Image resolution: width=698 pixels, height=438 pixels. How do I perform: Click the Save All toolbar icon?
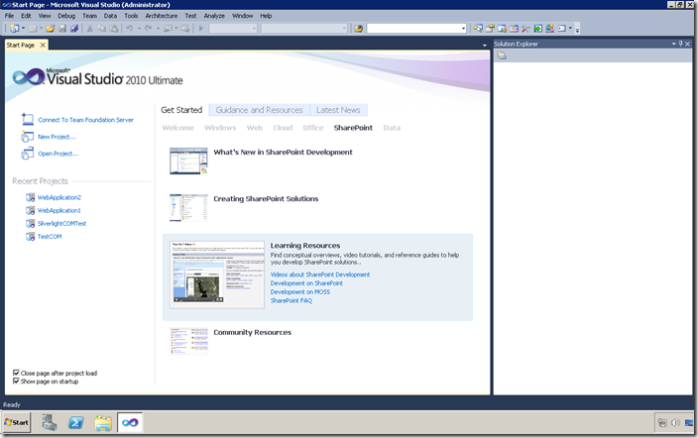click(72, 29)
